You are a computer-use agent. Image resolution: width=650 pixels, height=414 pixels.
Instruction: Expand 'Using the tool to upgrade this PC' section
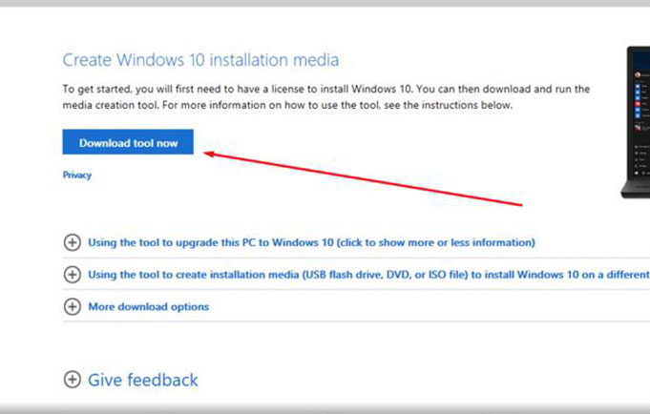click(x=310, y=242)
